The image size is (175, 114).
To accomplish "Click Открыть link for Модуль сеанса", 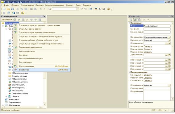I will [148, 49].
